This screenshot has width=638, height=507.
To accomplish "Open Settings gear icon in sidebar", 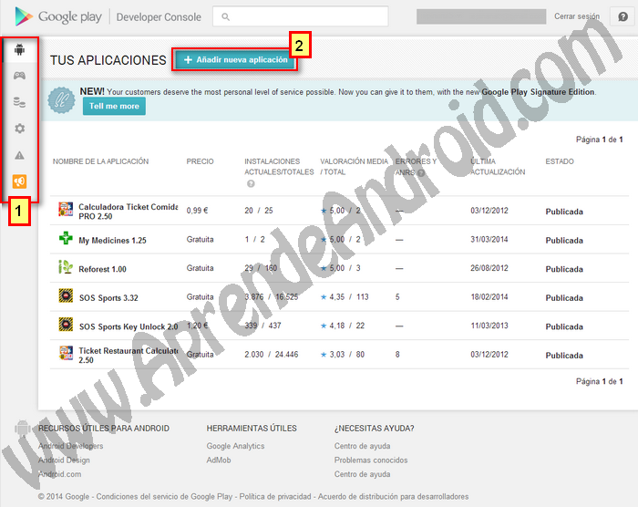I will click(x=19, y=129).
